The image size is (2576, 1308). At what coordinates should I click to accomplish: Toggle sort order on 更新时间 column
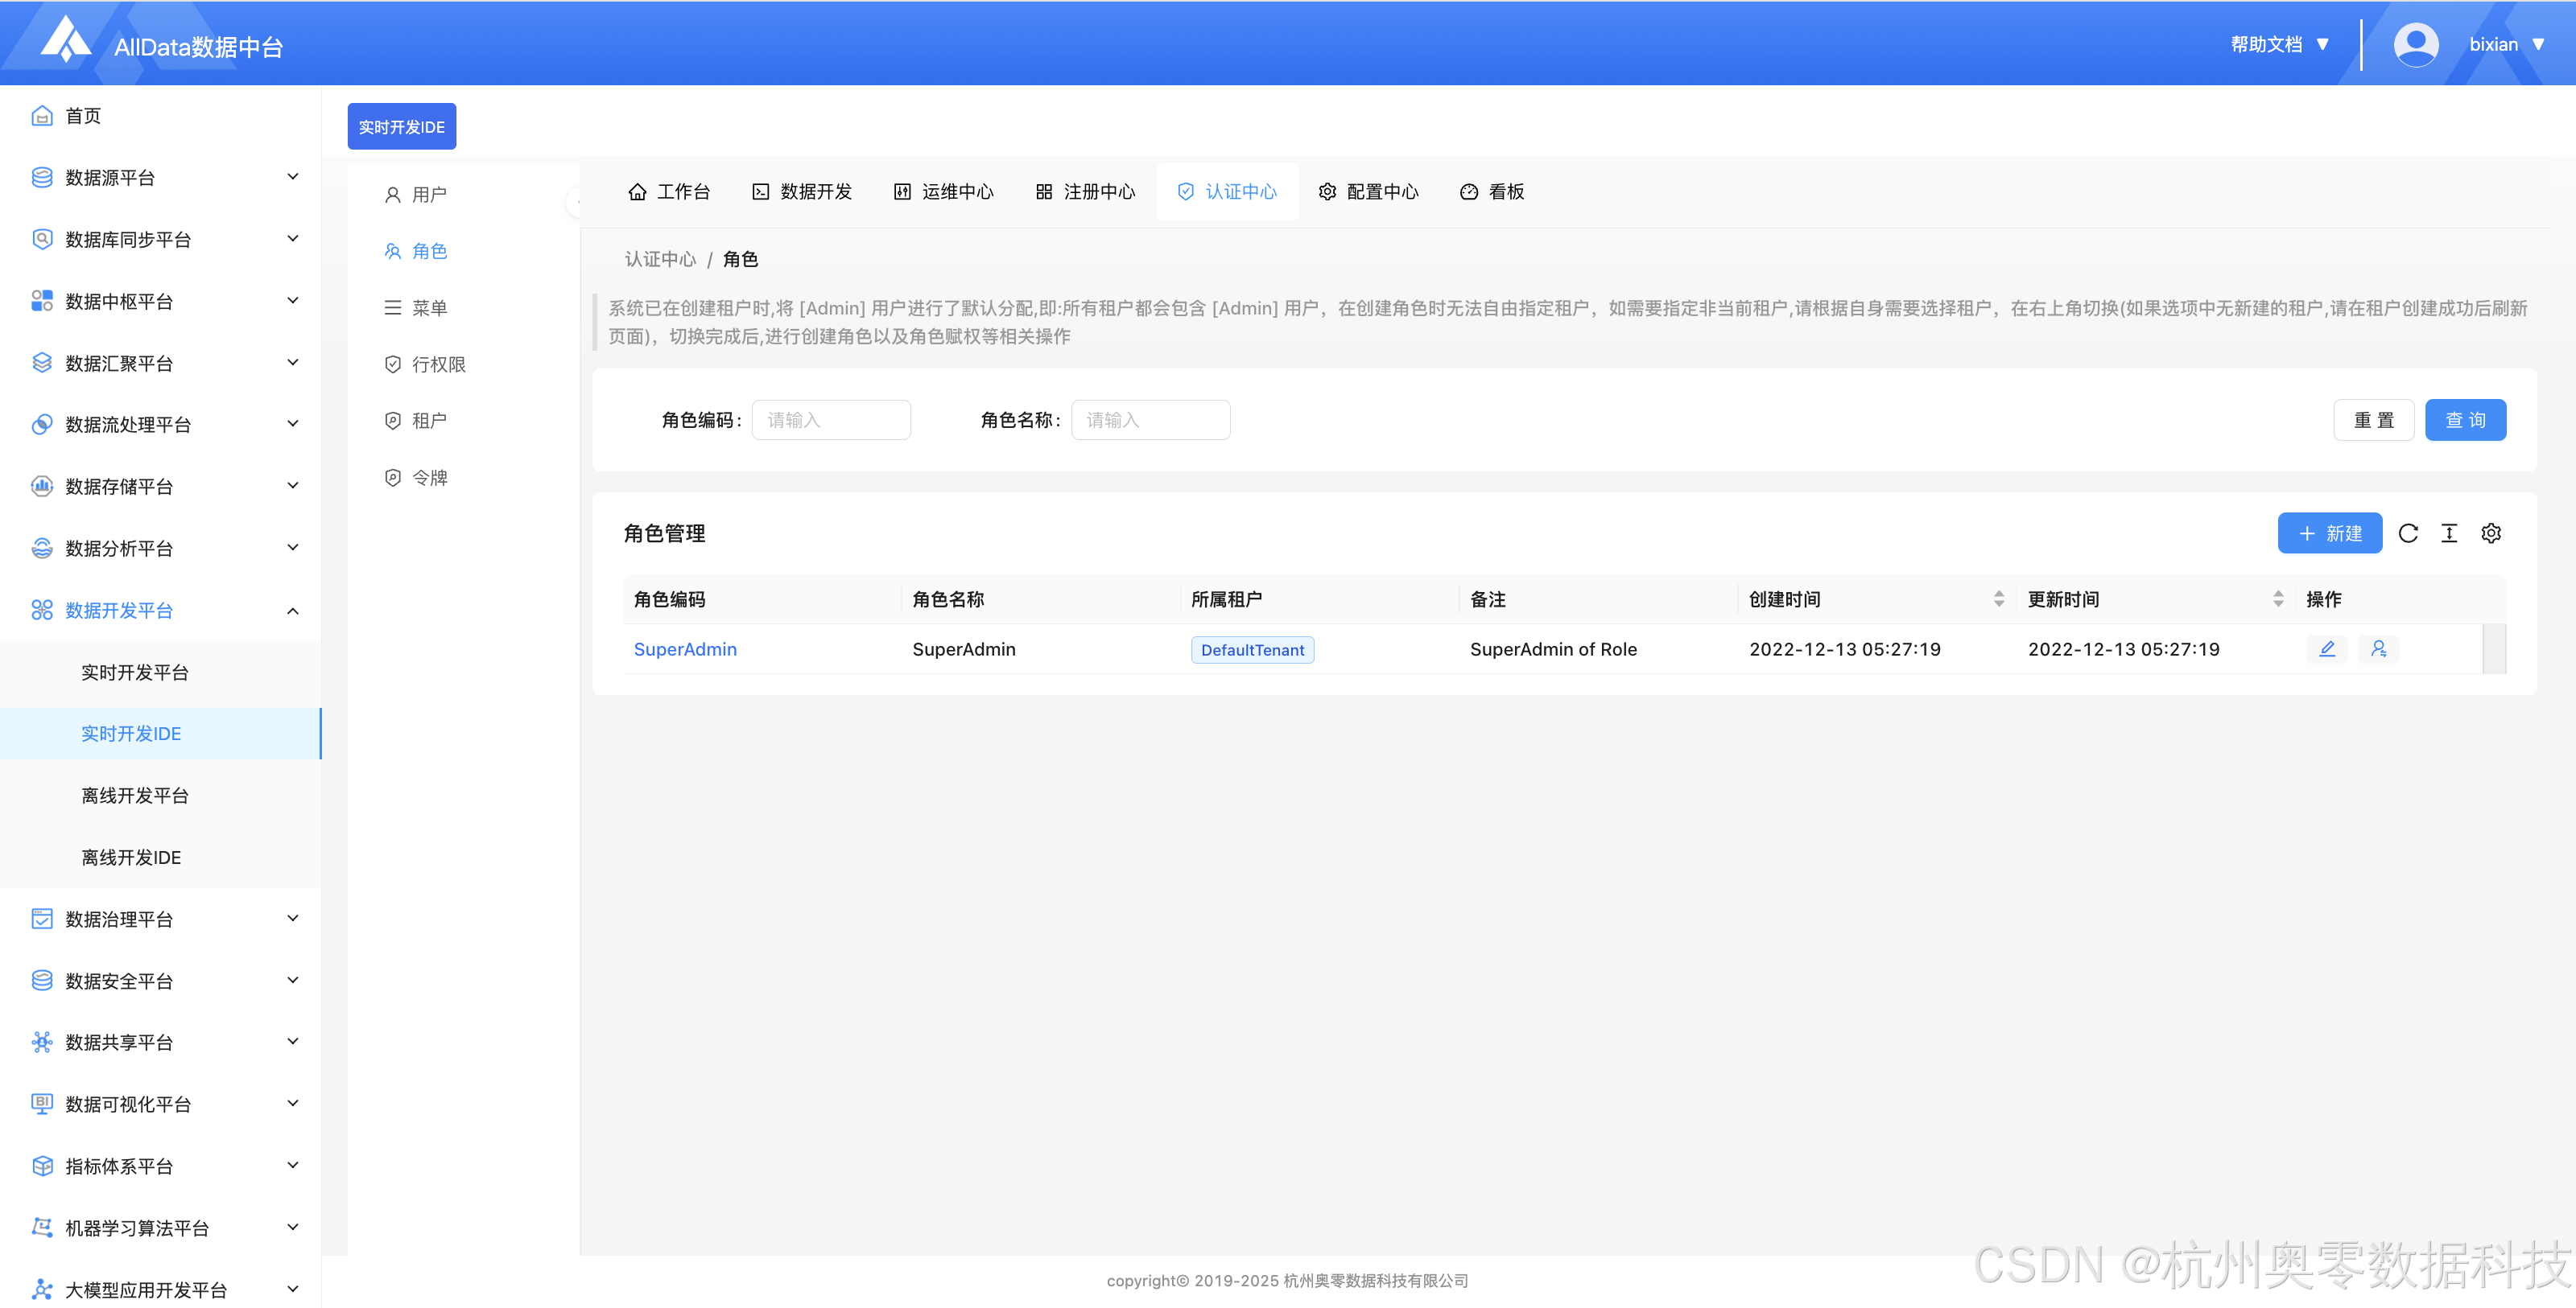[2277, 598]
